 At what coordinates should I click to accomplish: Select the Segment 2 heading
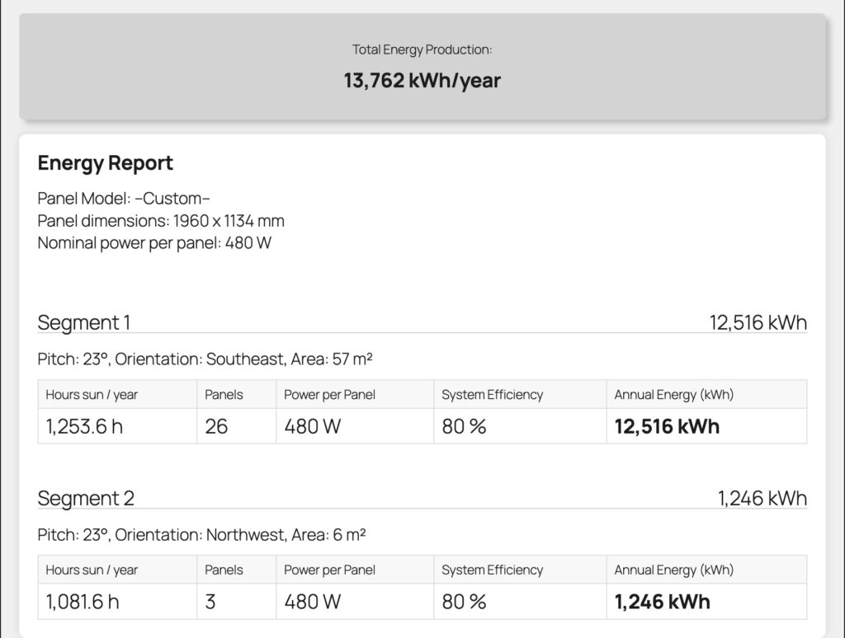click(x=86, y=498)
